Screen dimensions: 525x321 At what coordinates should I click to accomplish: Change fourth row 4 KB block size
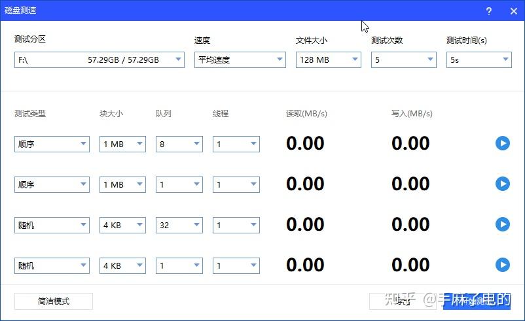[x=122, y=266]
